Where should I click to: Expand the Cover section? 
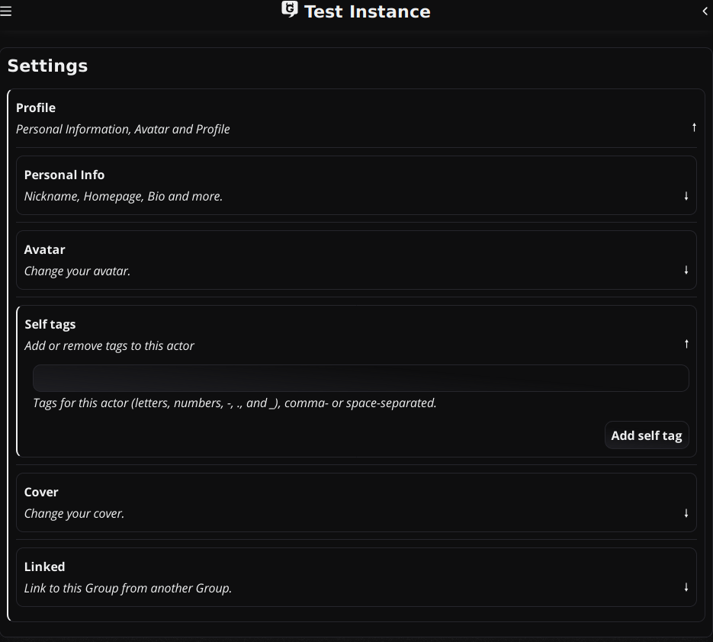(x=357, y=502)
